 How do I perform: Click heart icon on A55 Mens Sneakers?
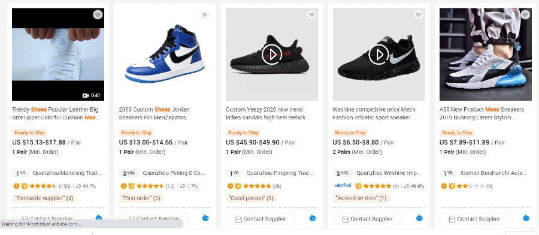[525, 15]
